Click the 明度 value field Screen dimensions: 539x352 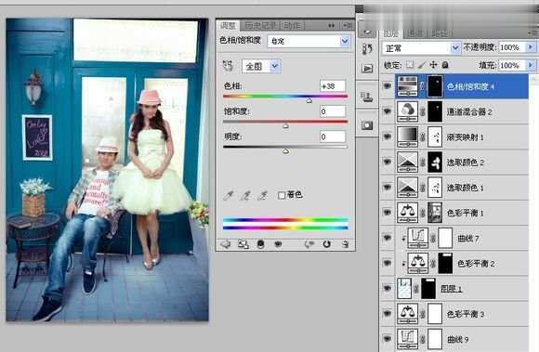(x=333, y=137)
